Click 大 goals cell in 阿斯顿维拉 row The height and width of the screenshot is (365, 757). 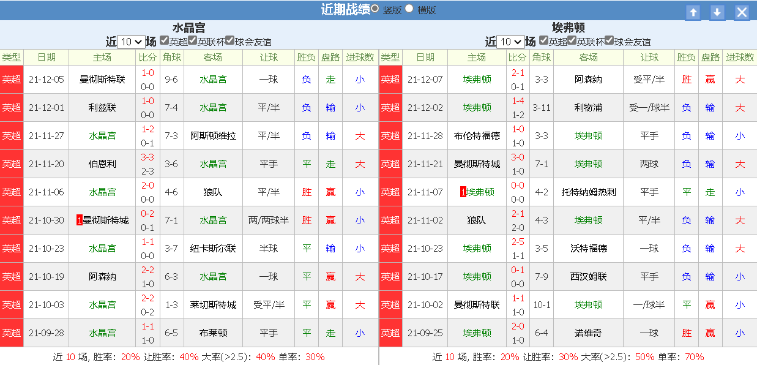point(360,135)
